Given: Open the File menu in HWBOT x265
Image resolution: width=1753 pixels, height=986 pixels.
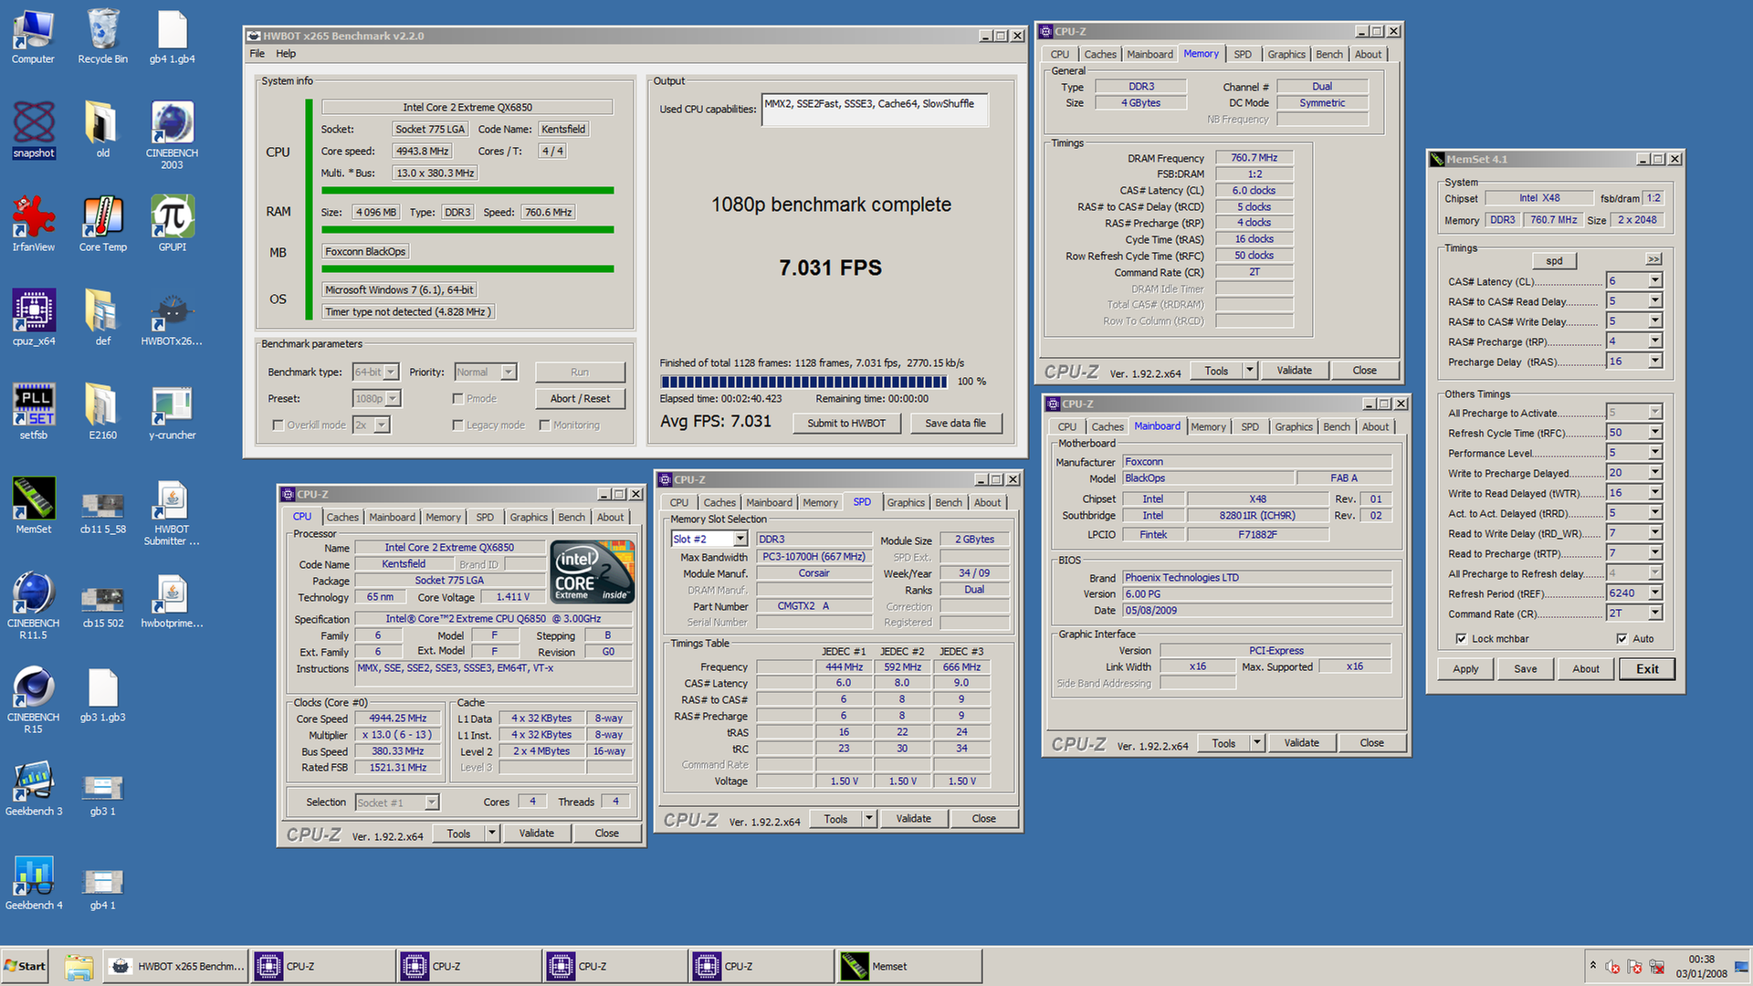Looking at the screenshot, I should pyautogui.click(x=257, y=54).
